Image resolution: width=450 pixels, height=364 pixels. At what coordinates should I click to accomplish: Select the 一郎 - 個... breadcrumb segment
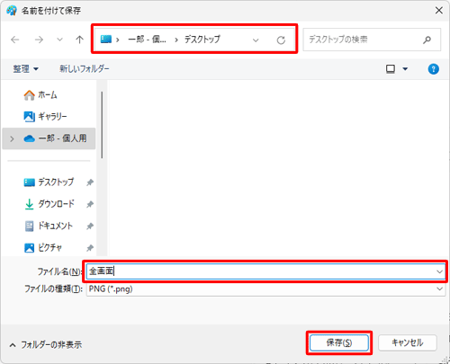[147, 40]
